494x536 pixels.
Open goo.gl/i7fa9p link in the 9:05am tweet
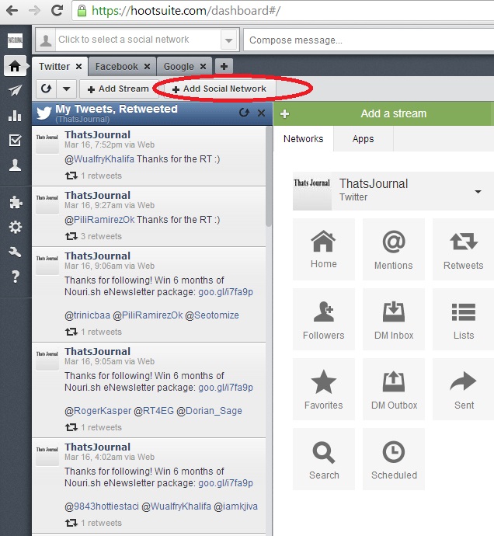(225, 388)
